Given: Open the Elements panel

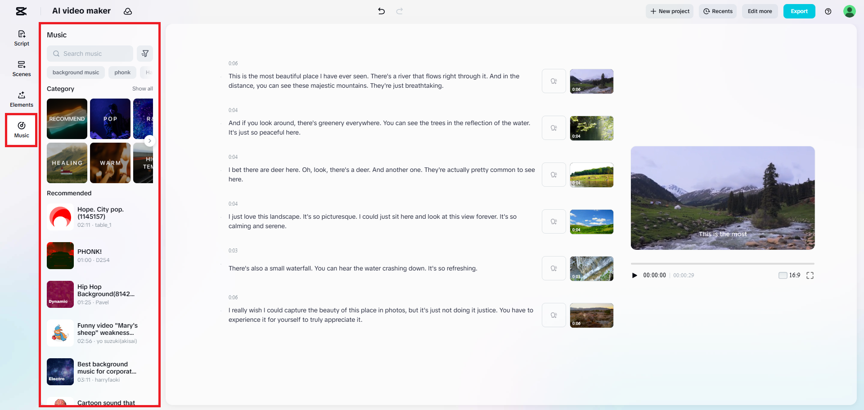Looking at the screenshot, I should coord(21,99).
